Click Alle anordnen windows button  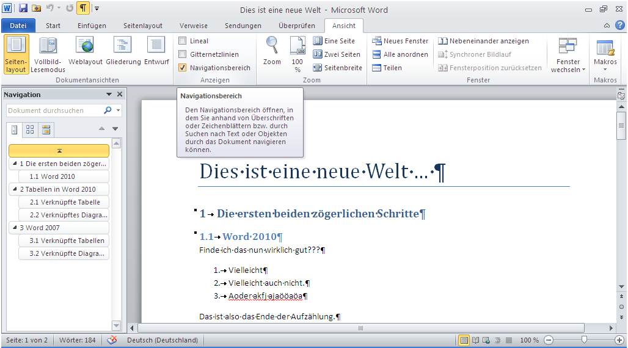pyautogui.click(x=400, y=54)
